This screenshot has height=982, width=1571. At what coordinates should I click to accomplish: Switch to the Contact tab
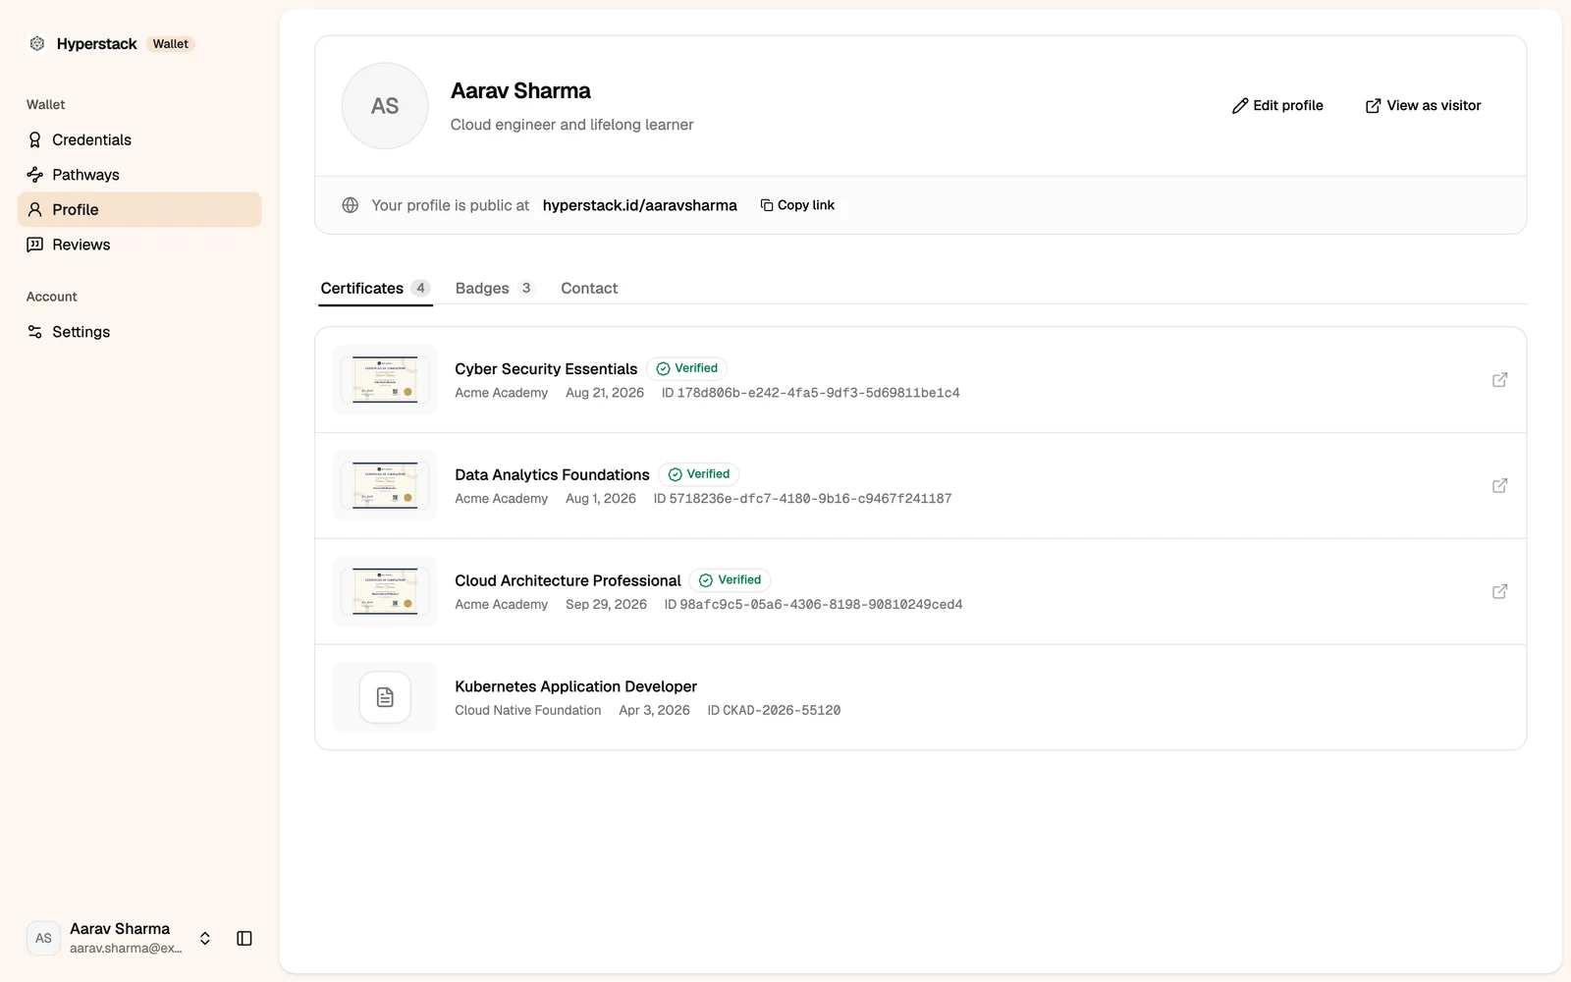point(589,288)
